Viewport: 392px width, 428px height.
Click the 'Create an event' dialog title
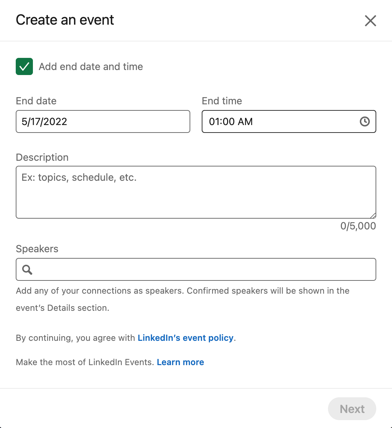click(65, 20)
